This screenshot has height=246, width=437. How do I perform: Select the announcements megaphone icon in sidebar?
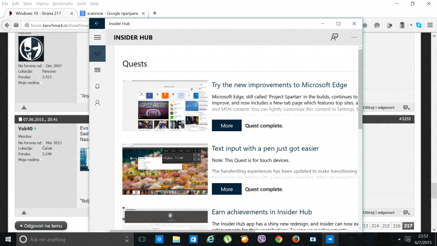97,54
